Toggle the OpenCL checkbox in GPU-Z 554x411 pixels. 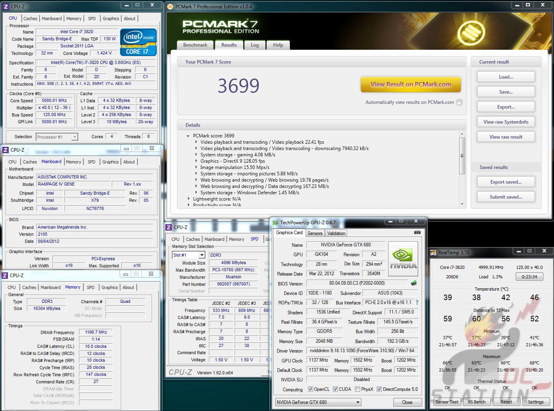coord(310,389)
